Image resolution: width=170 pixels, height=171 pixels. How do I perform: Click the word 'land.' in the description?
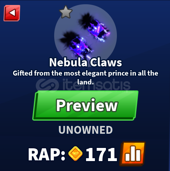point(85,82)
